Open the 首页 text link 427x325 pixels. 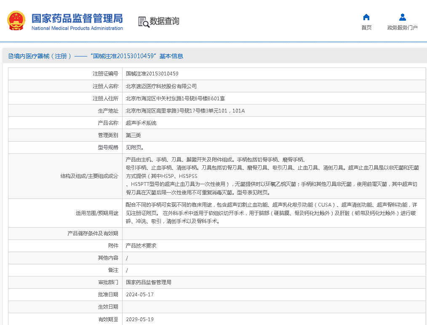[x=366, y=28]
